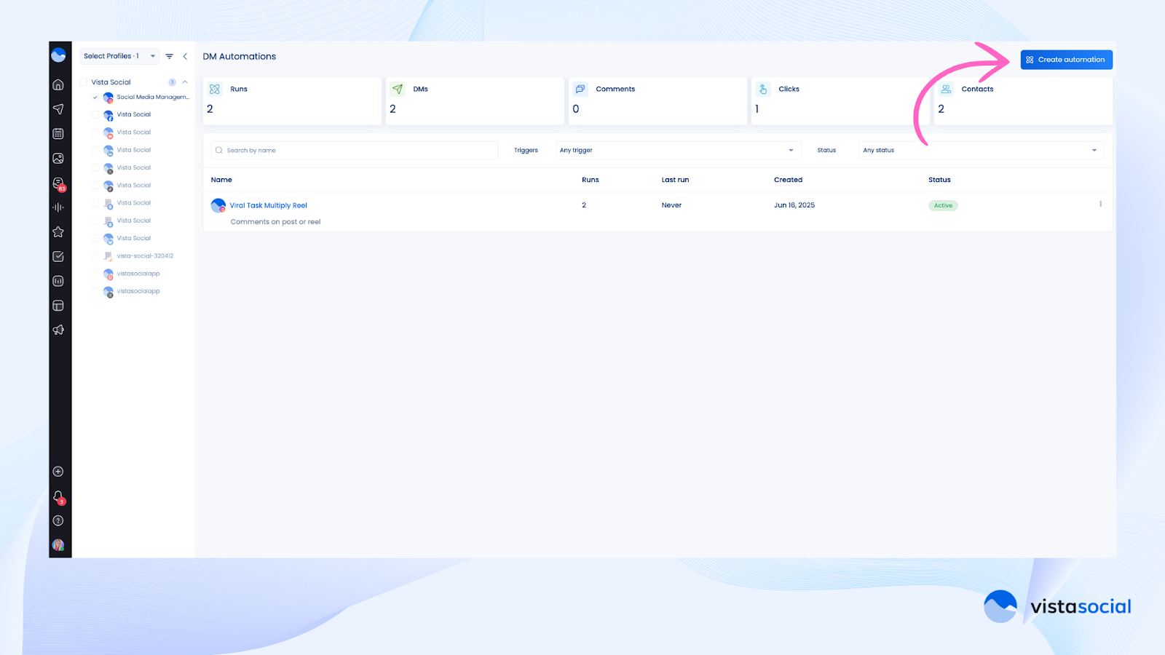Open the Reviews star icon in sidebar
This screenshot has height=655, width=1165.
click(x=58, y=232)
